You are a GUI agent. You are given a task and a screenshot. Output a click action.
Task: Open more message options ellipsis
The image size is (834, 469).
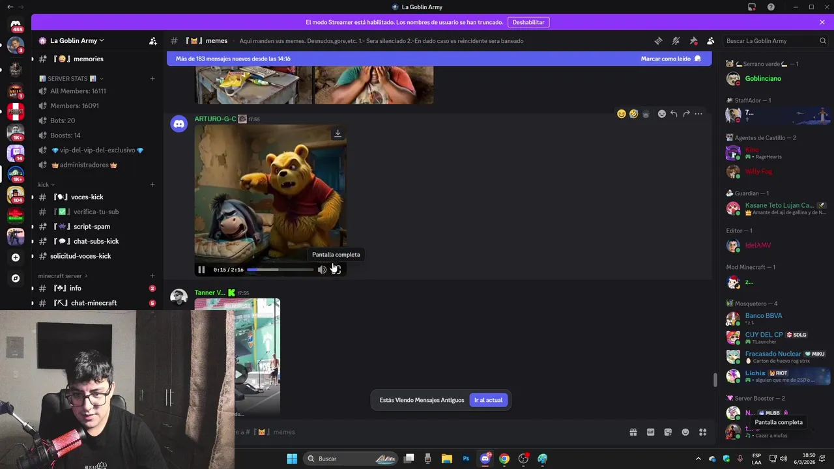click(698, 114)
